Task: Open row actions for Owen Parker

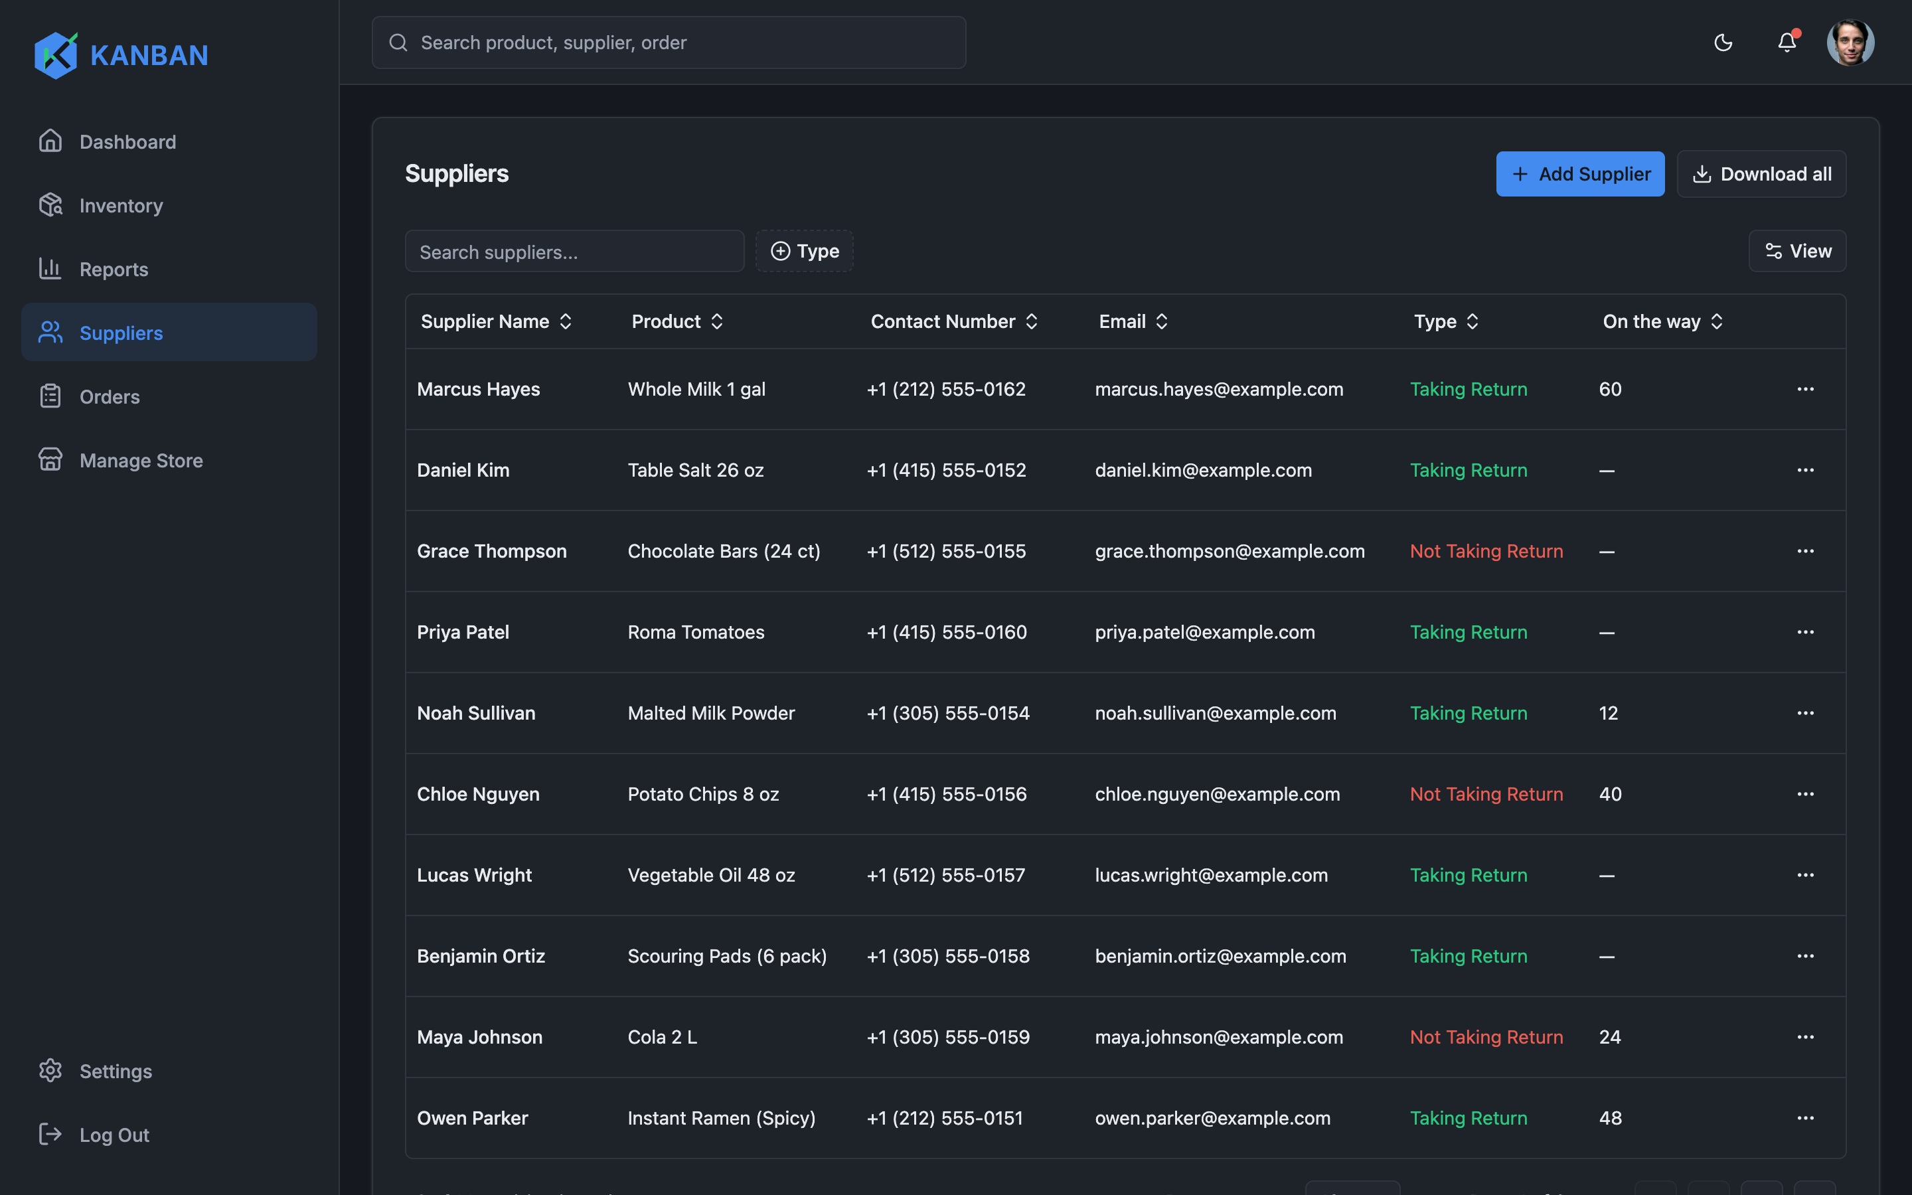Action: (1805, 1119)
